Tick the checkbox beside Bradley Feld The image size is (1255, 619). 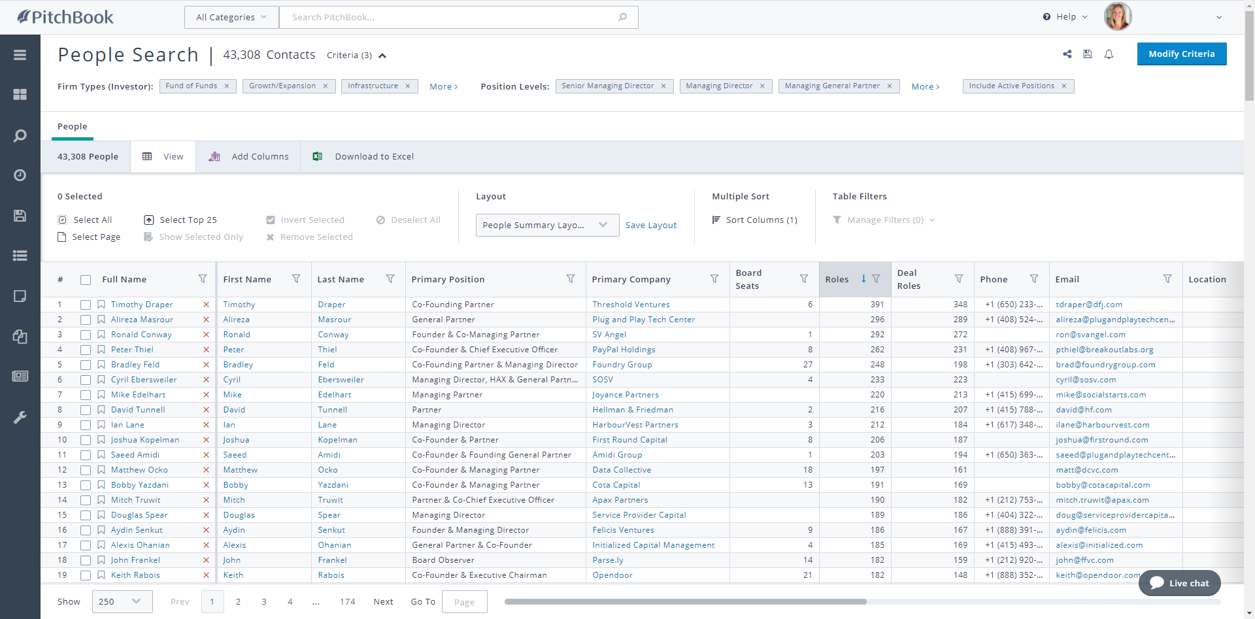tap(86, 365)
